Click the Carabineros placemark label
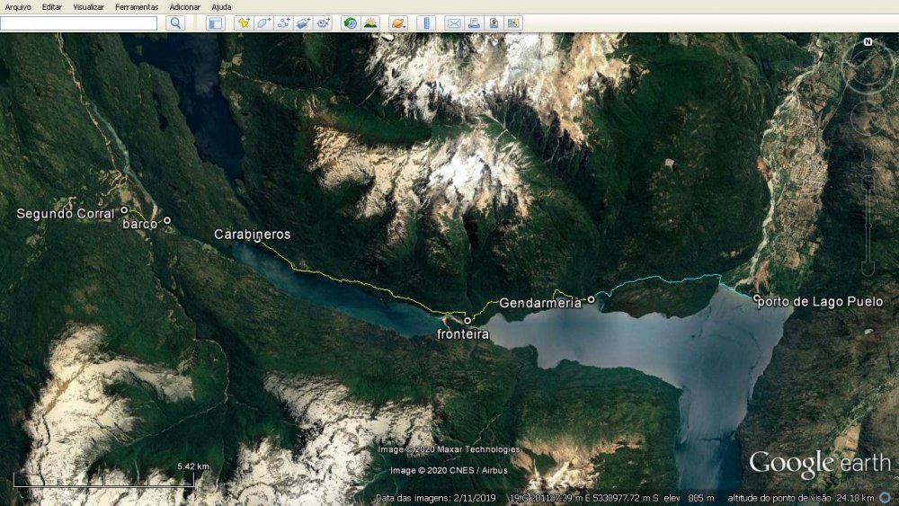 click(253, 234)
